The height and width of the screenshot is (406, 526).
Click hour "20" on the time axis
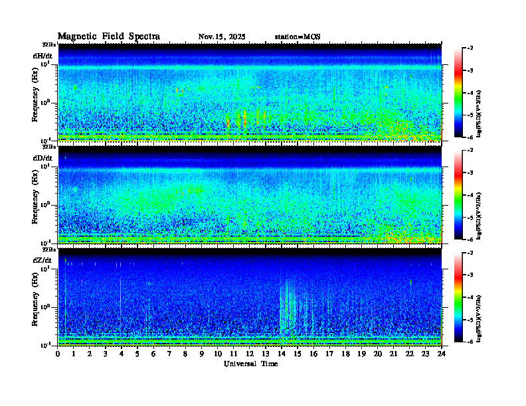click(x=378, y=354)
